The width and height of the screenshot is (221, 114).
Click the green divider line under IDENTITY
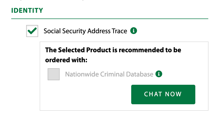[110, 19]
